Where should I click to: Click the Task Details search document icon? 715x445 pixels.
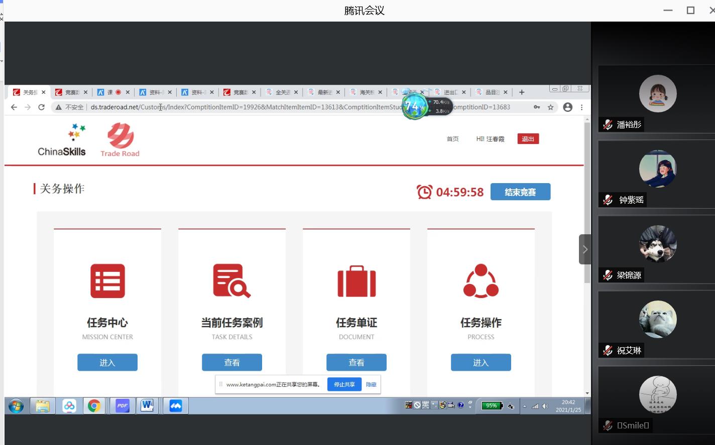click(231, 281)
